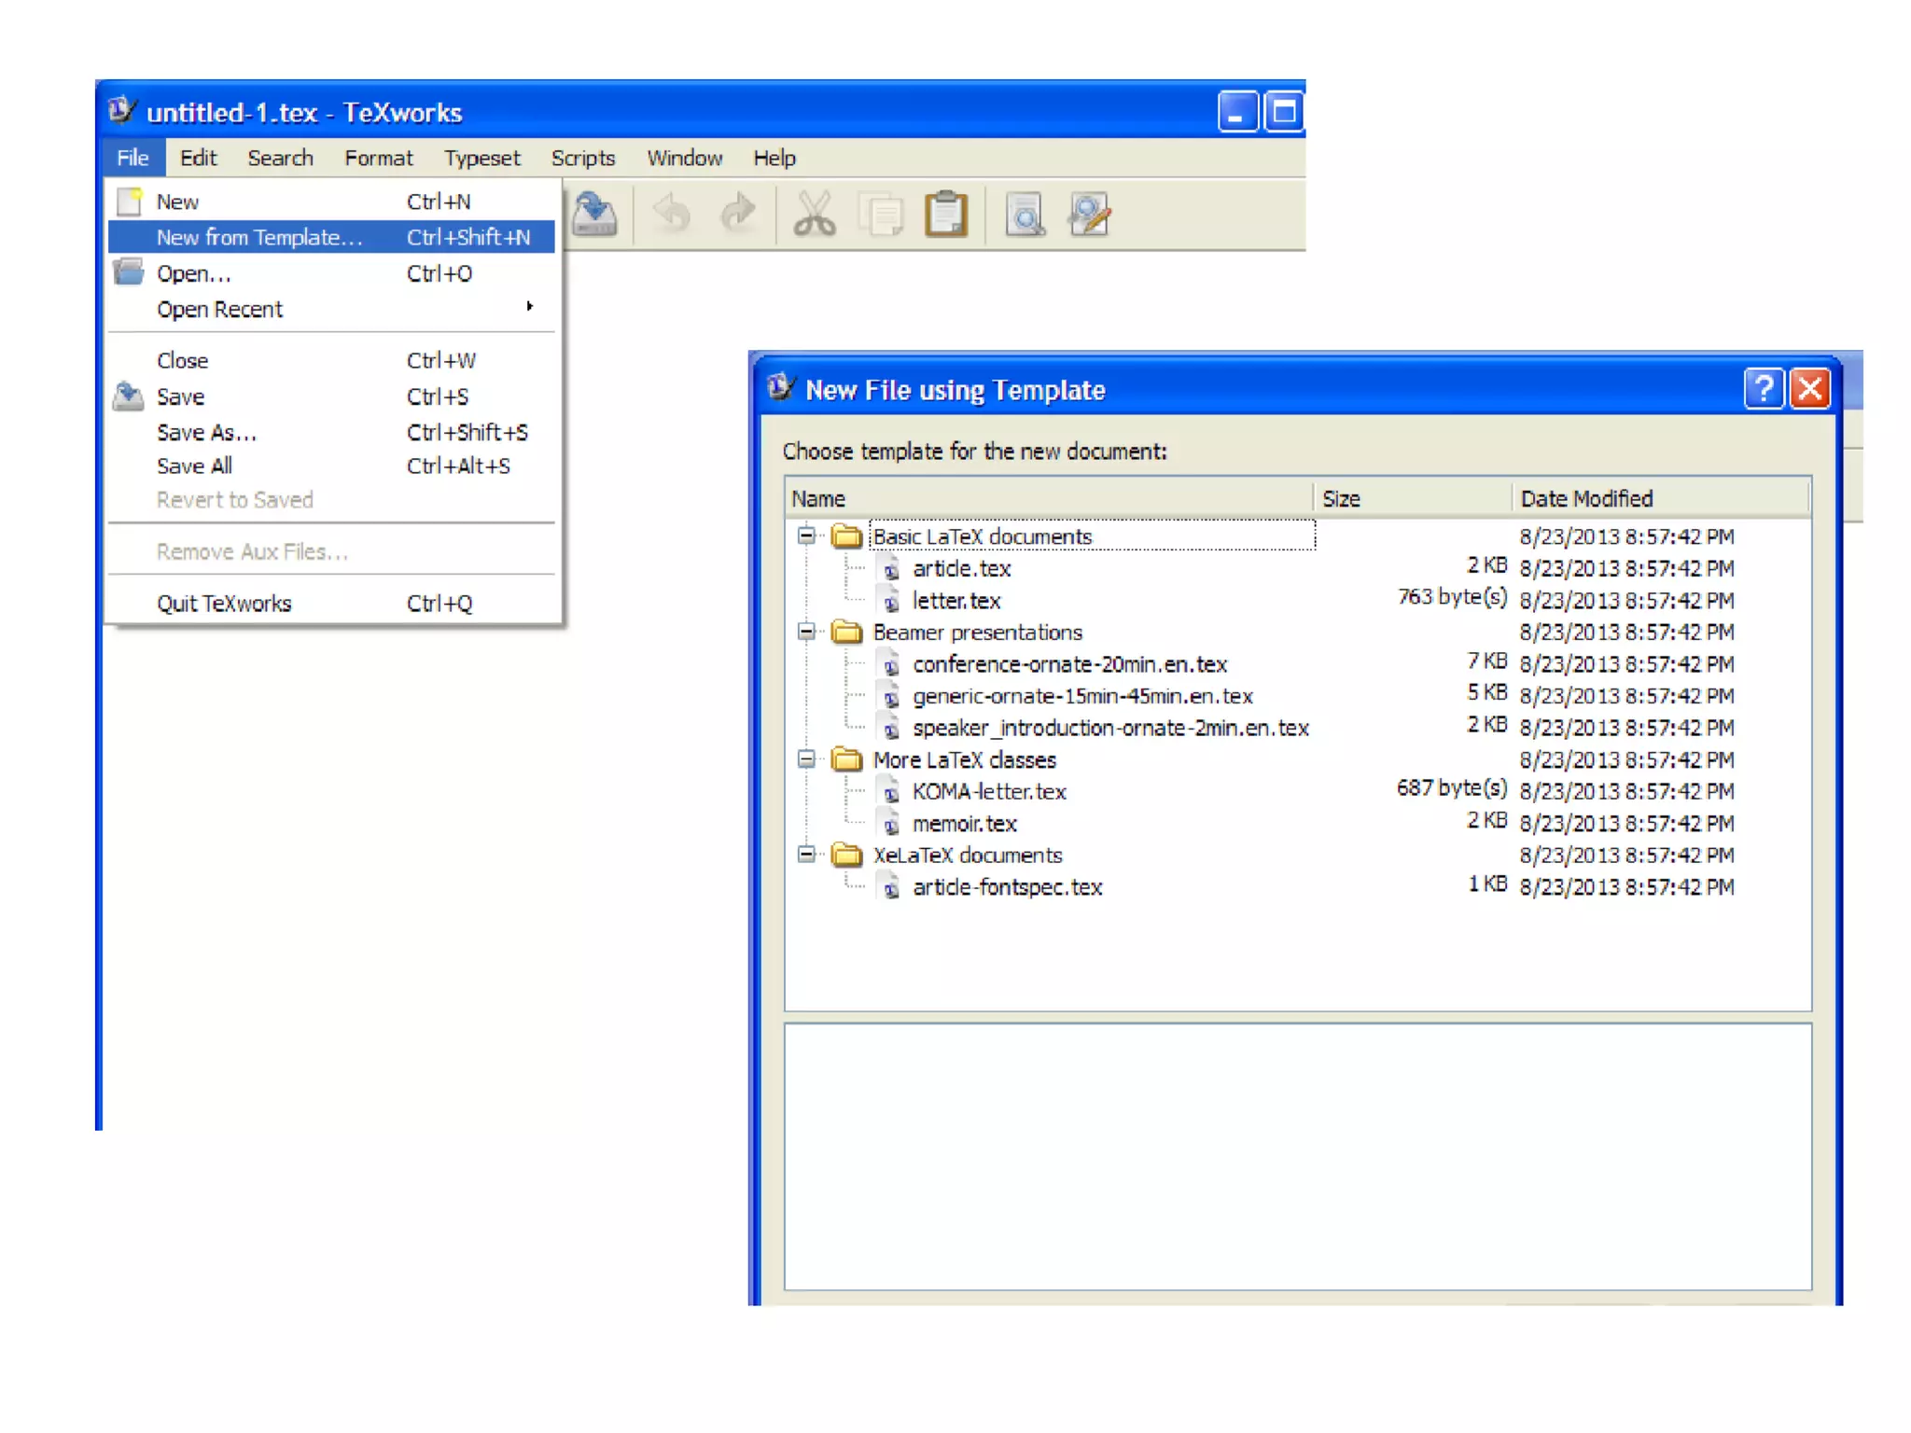
Task: Click the Undo arrow icon
Action: point(671,215)
